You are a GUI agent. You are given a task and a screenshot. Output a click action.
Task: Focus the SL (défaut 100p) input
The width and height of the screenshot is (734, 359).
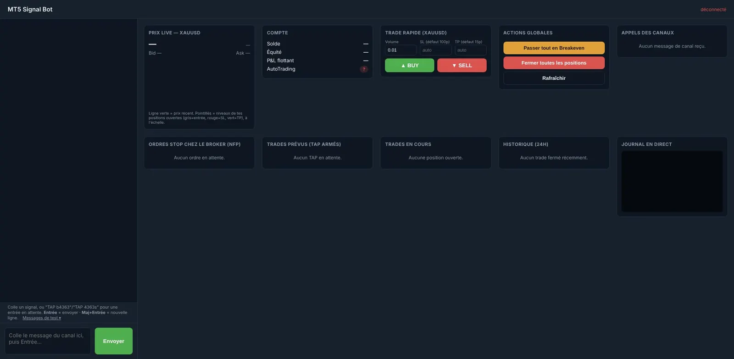click(435, 50)
